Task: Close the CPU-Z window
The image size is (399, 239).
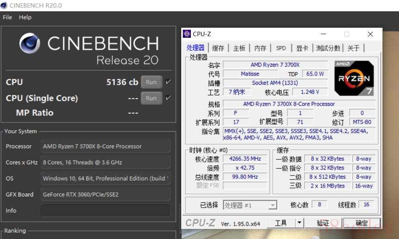Action: [370, 34]
